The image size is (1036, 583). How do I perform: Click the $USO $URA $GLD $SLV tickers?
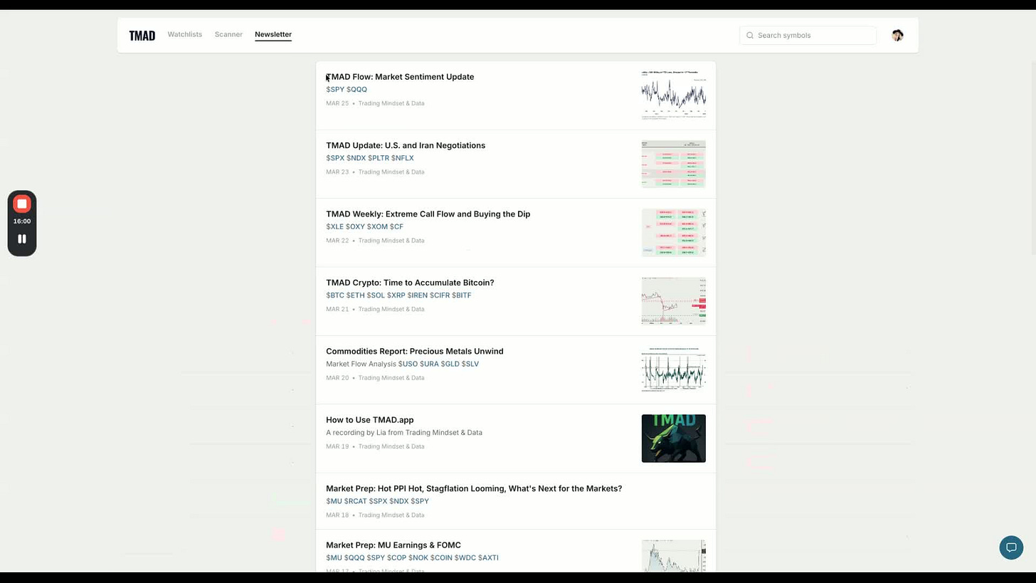click(438, 364)
